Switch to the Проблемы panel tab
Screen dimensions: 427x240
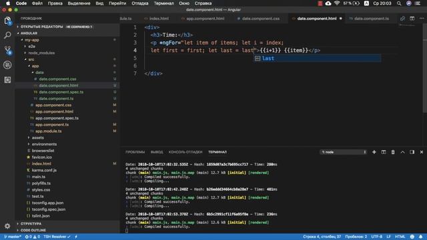point(135,152)
